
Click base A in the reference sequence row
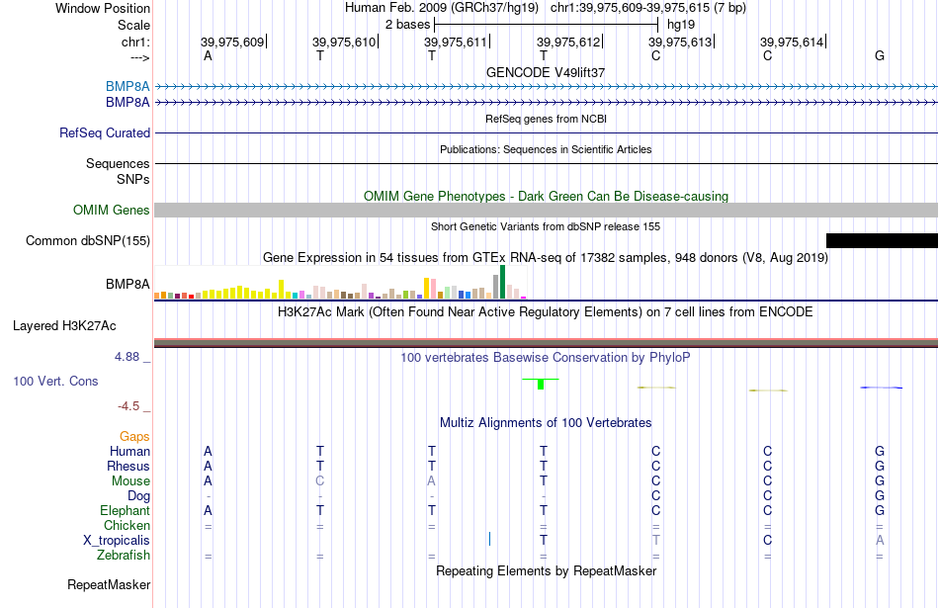coord(208,55)
